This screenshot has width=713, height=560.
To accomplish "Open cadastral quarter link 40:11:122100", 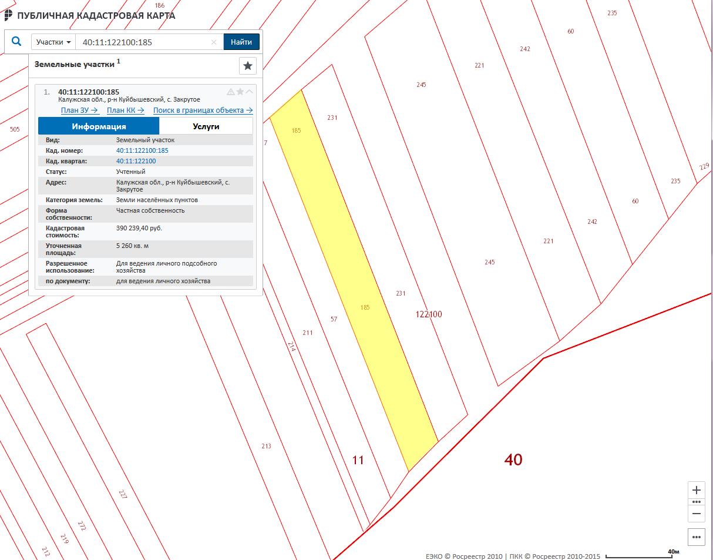I will pos(136,161).
